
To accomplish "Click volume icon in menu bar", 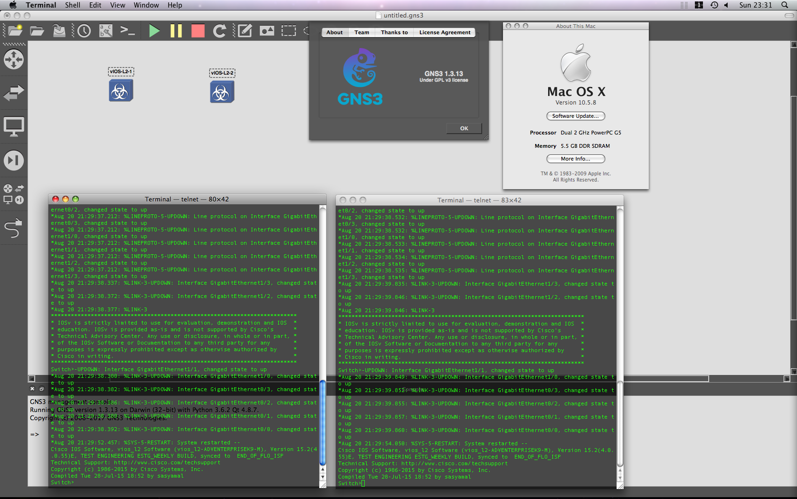I will tap(726, 5).
